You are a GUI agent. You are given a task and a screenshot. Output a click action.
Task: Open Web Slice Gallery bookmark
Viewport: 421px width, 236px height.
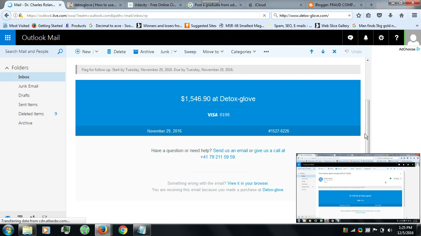(x=332, y=26)
